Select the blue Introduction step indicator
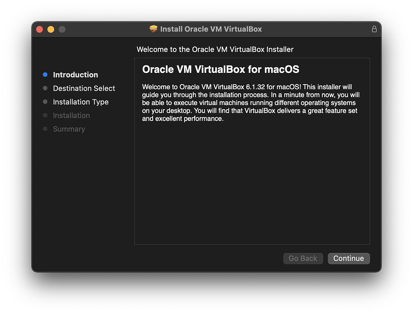The image size is (413, 314). click(45, 75)
